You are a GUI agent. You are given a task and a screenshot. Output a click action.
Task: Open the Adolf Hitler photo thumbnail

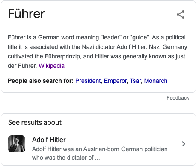click(x=17, y=144)
